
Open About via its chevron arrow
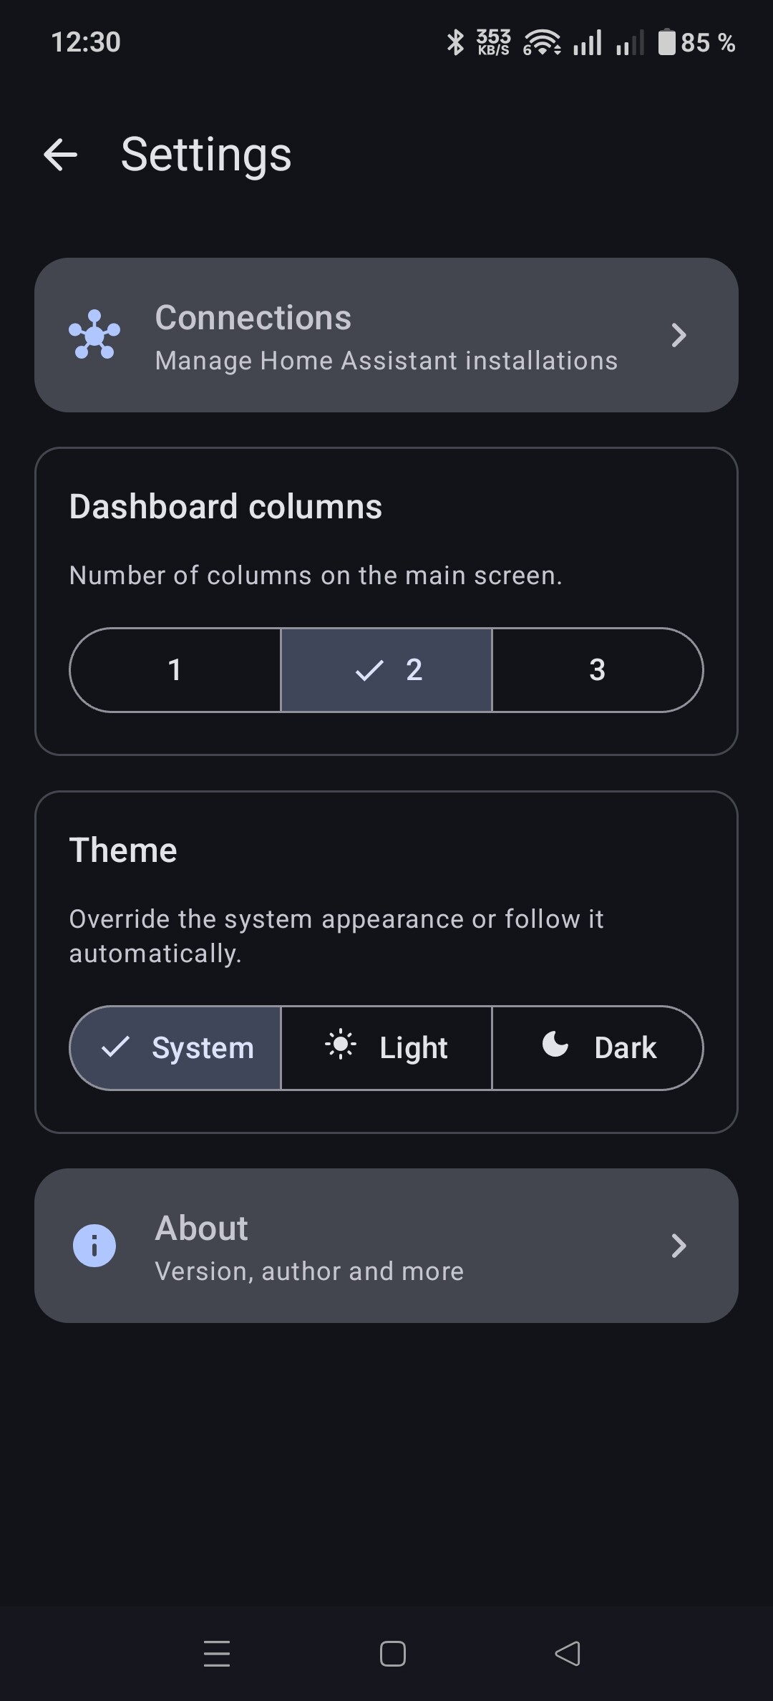(679, 1246)
